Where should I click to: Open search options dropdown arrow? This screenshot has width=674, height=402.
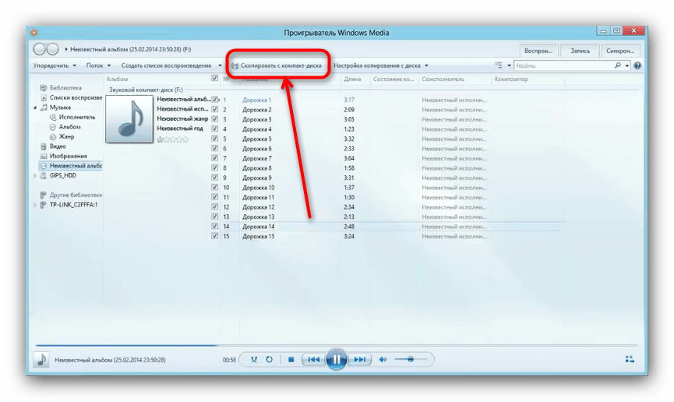(627, 65)
